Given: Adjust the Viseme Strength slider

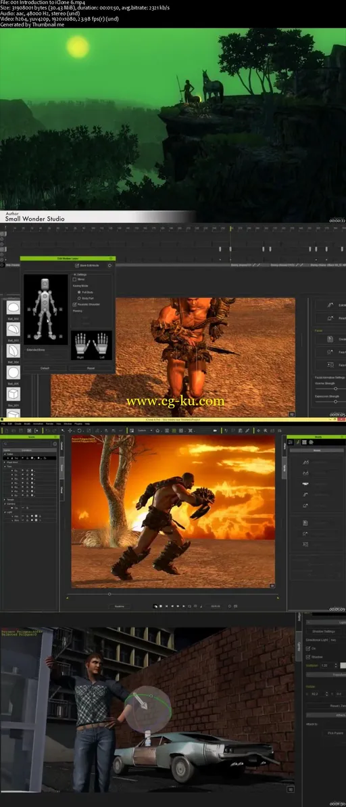Looking at the screenshot, I should click(x=335, y=389).
